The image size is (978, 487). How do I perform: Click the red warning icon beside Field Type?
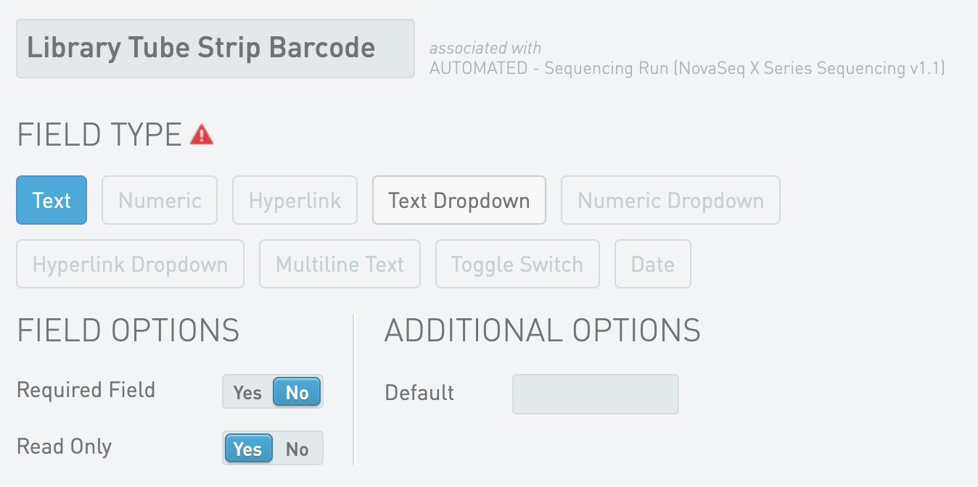pyautogui.click(x=202, y=135)
